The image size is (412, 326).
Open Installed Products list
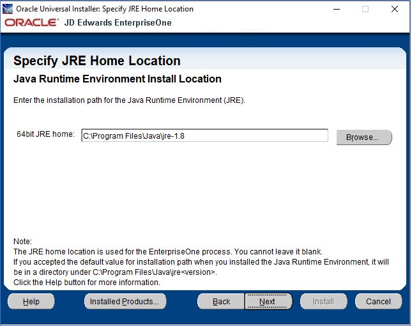pos(125,301)
